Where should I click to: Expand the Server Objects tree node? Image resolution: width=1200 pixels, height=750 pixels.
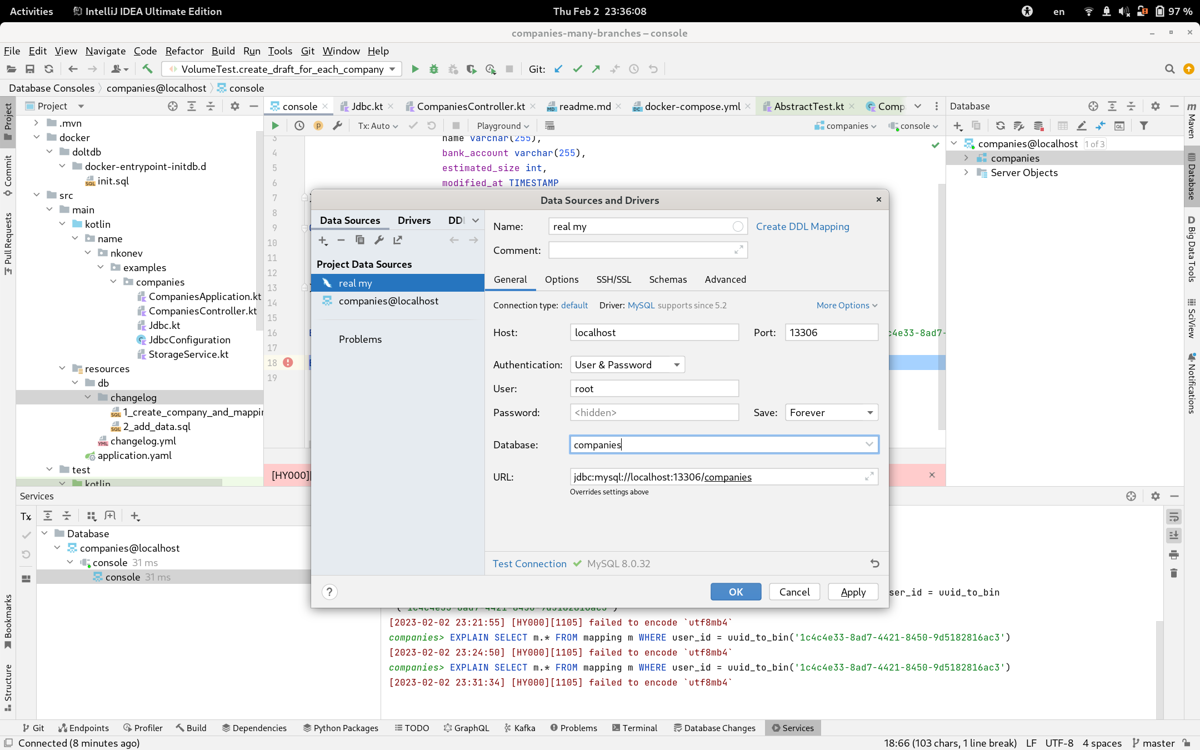(966, 172)
